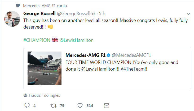Click Mercedes-AMG F1 name in quoted tweet
Image resolution: width=194 pixels, height=111 pixels.
[85, 55]
